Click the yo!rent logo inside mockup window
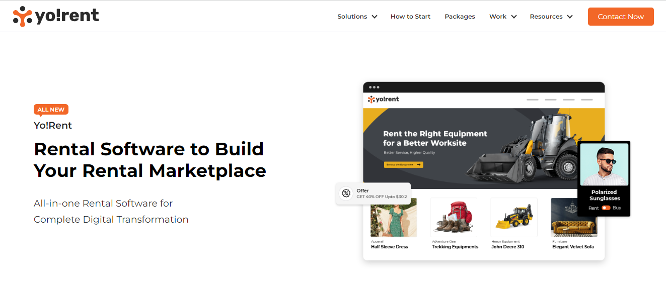The width and height of the screenshot is (666, 291). pos(383,100)
